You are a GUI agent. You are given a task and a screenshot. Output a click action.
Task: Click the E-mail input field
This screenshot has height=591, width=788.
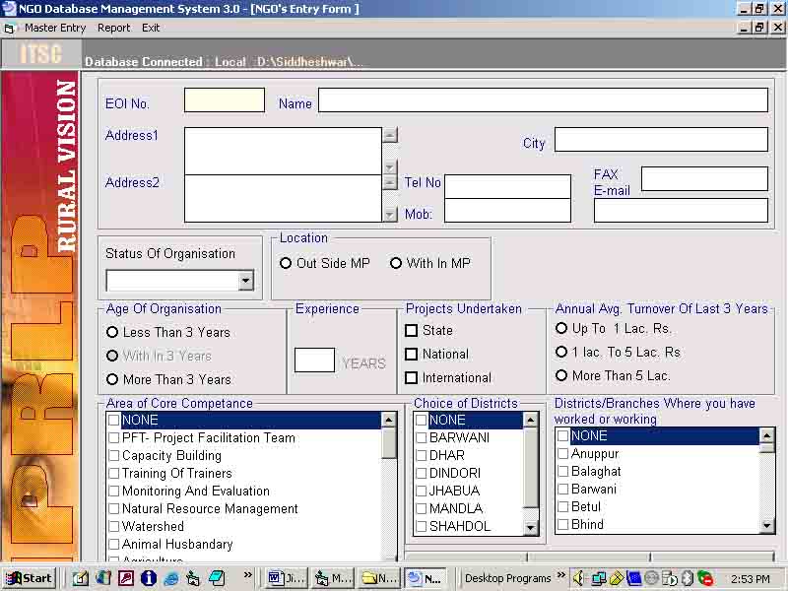pyautogui.click(x=681, y=210)
